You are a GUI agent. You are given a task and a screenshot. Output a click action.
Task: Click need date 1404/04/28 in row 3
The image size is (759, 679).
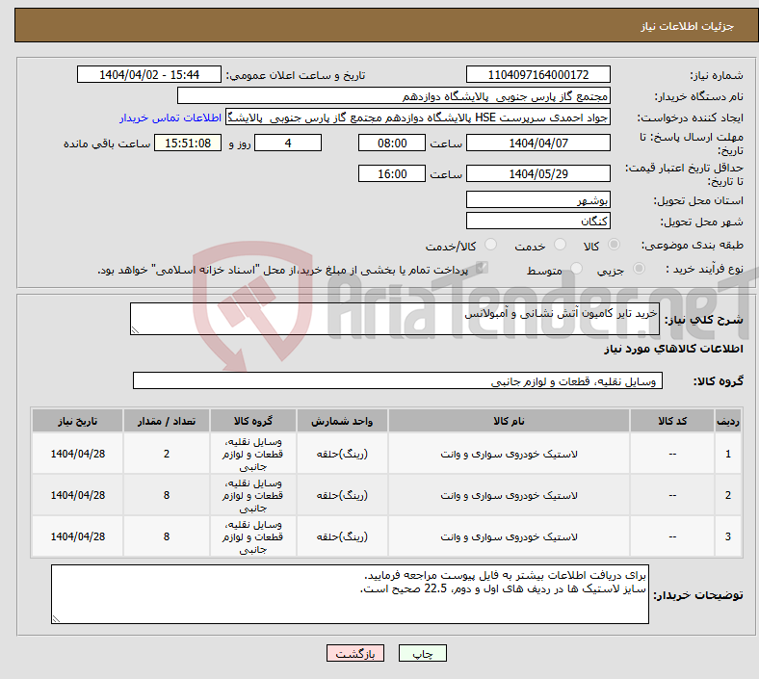click(77, 536)
